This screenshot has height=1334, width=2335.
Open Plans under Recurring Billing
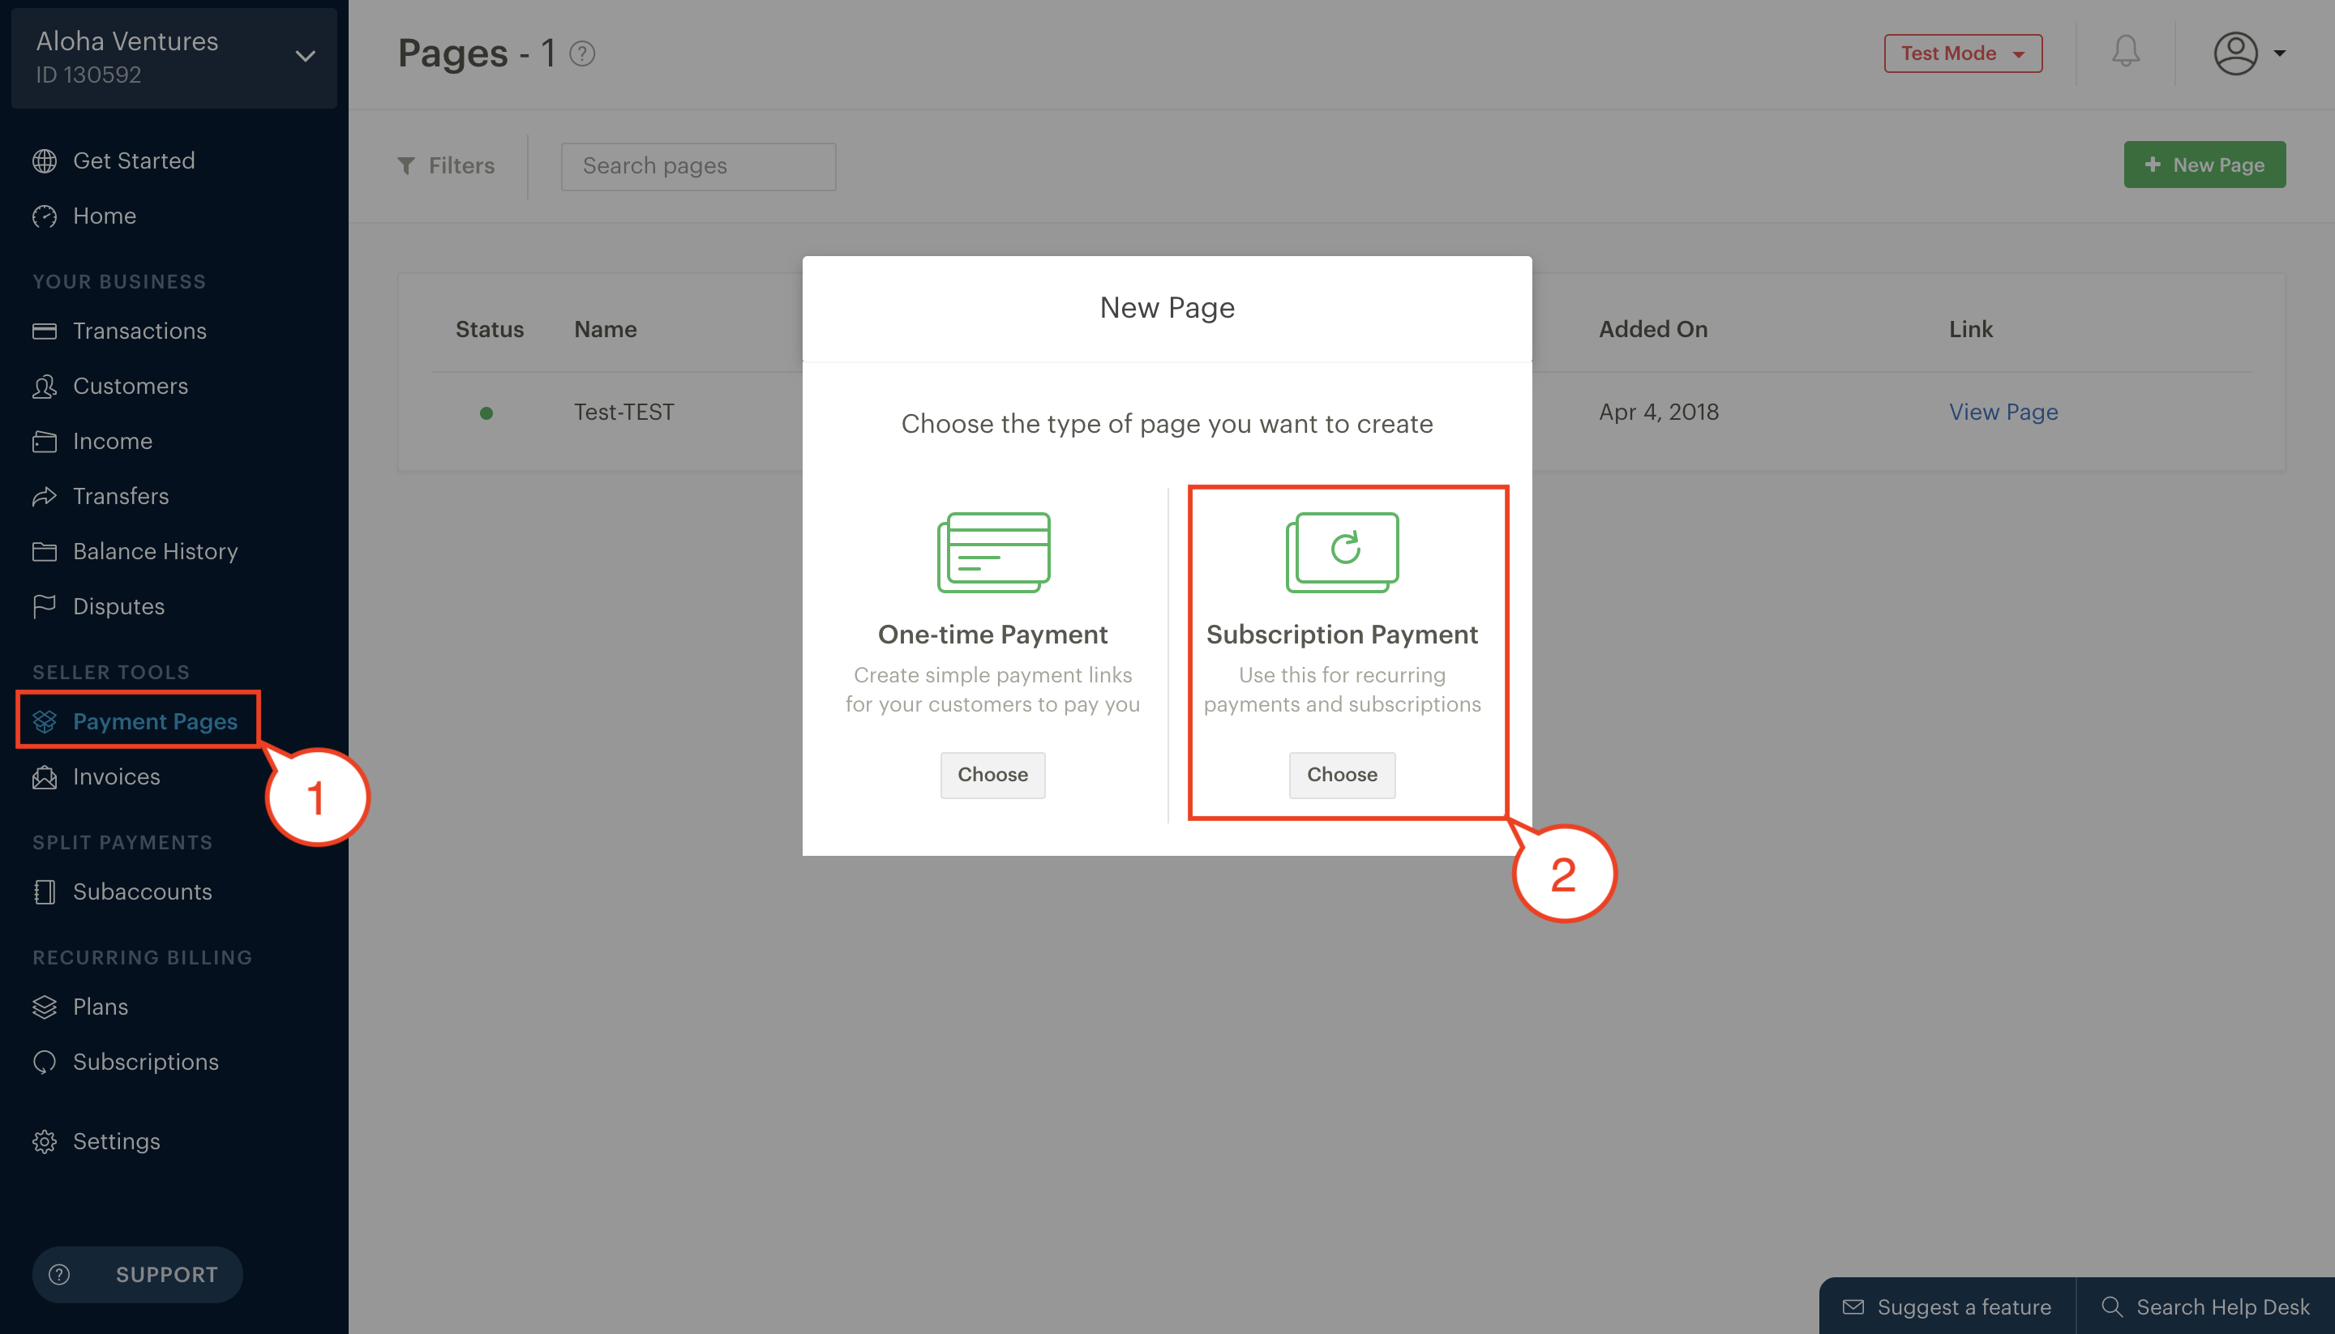coord(80,1007)
